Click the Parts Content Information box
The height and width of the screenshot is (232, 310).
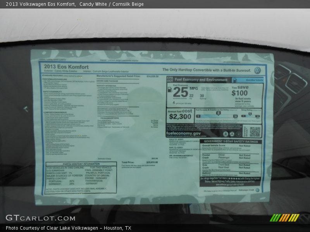pos(81,177)
